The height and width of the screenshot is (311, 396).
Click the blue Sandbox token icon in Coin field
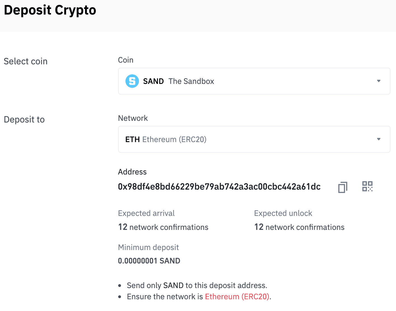coord(132,81)
